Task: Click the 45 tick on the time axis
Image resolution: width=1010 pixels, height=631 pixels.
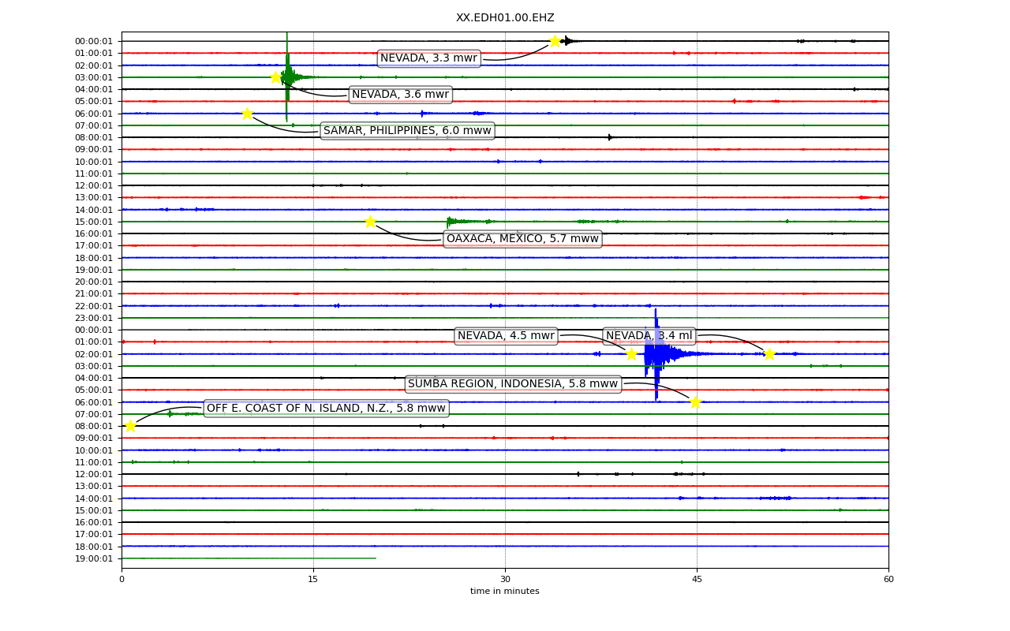Action: point(697,579)
